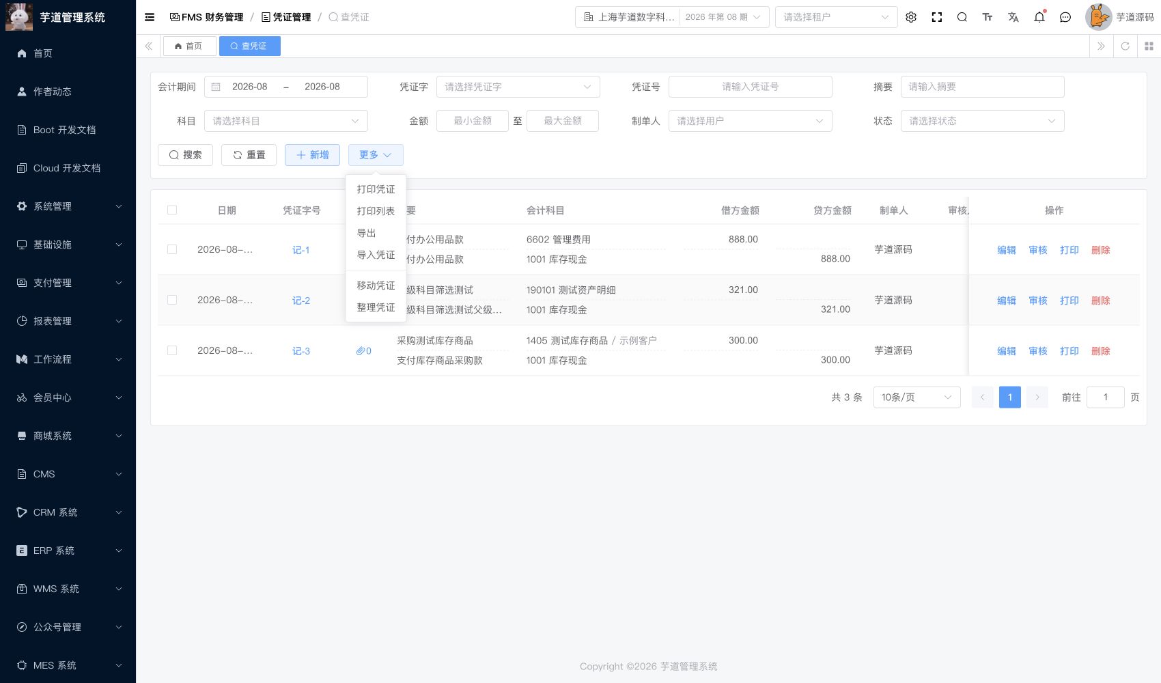Choose 导入凭证 from the 更多 menu
Image resolution: width=1161 pixels, height=683 pixels.
376,255
